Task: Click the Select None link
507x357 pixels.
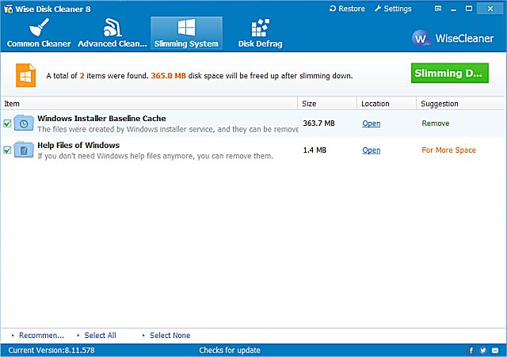Action: [x=170, y=336]
